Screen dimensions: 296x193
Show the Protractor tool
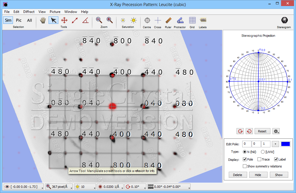(x=180, y=20)
